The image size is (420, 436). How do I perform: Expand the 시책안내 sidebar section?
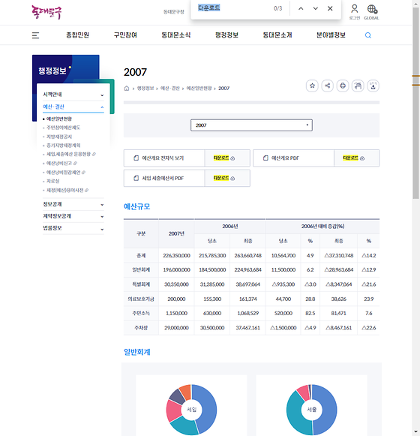point(73,95)
